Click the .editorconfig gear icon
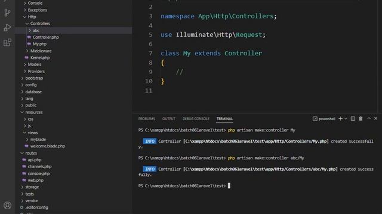This screenshot has height=214, width=382. [x=21, y=207]
